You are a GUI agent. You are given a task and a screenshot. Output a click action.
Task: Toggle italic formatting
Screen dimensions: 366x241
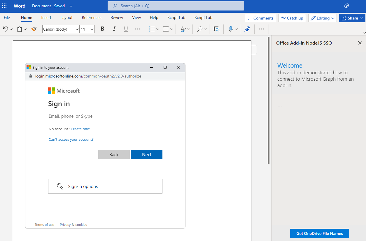tap(114, 29)
